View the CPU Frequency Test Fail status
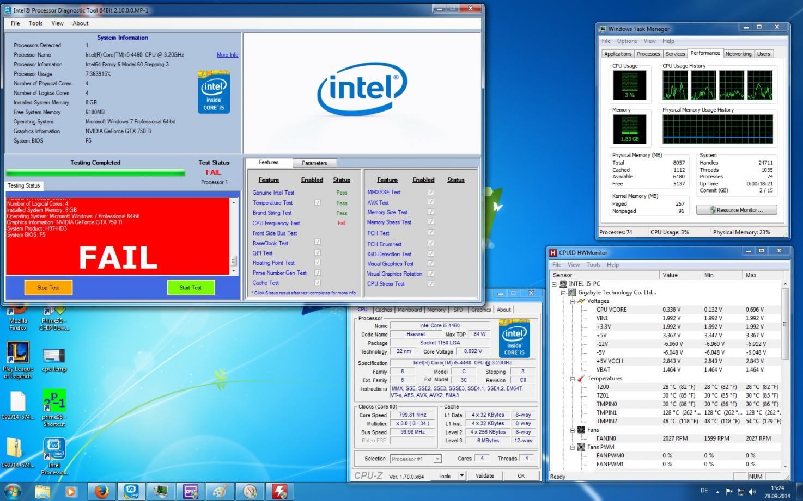 [342, 223]
